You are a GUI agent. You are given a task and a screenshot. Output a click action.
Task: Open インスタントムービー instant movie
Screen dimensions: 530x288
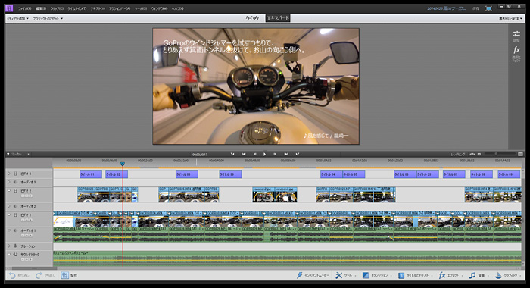313,275
